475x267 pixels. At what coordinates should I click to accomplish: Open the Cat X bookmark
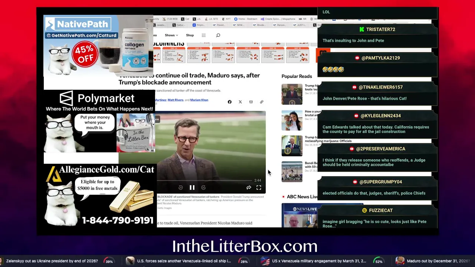tap(185, 19)
